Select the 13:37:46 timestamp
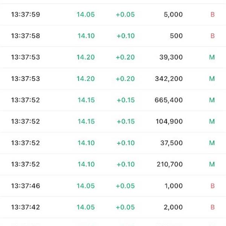226x226 pixels. pyautogui.click(x=26, y=186)
